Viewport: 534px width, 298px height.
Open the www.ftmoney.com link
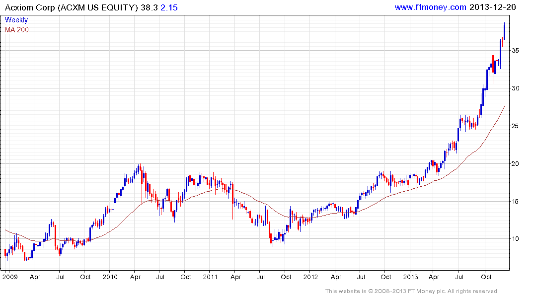tap(430, 7)
